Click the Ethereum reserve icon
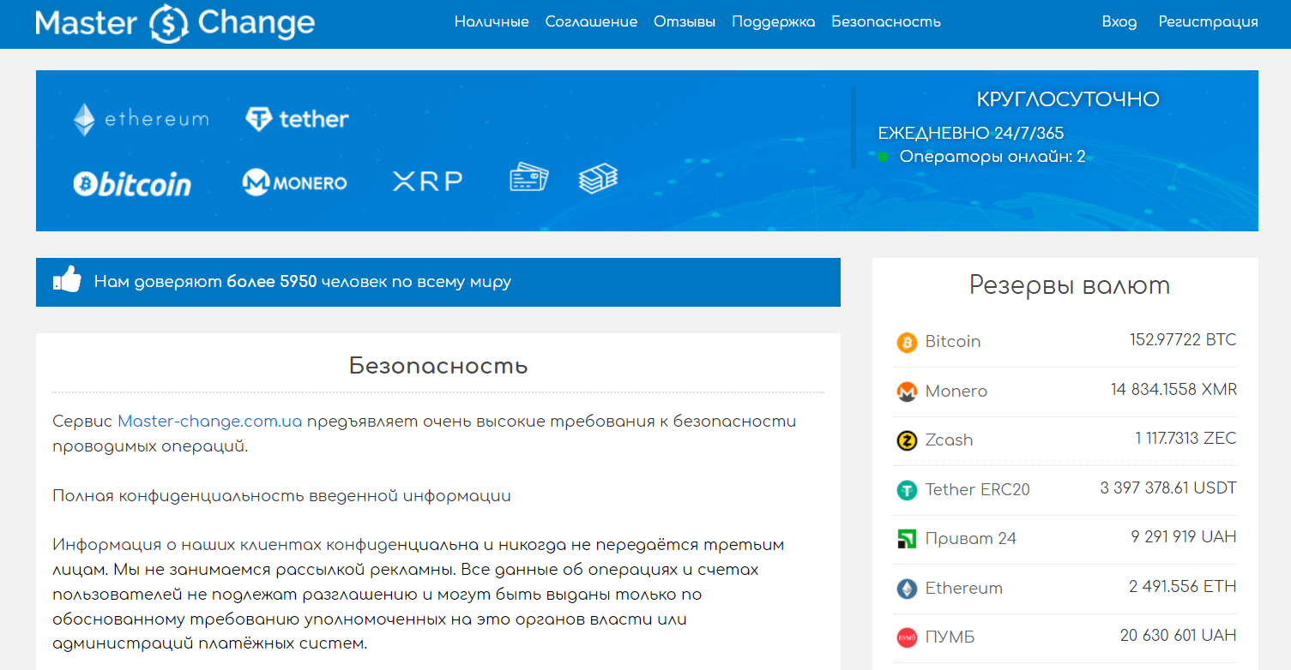This screenshot has width=1291, height=670. click(x=907, y=589)
